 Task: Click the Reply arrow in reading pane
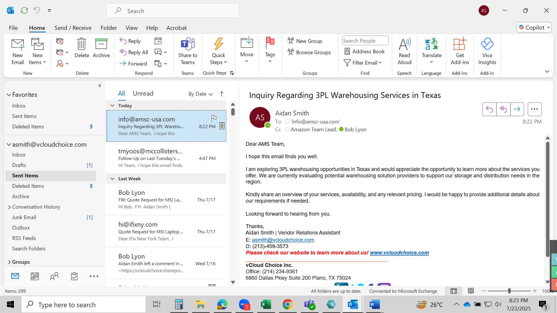click(489, 109)
